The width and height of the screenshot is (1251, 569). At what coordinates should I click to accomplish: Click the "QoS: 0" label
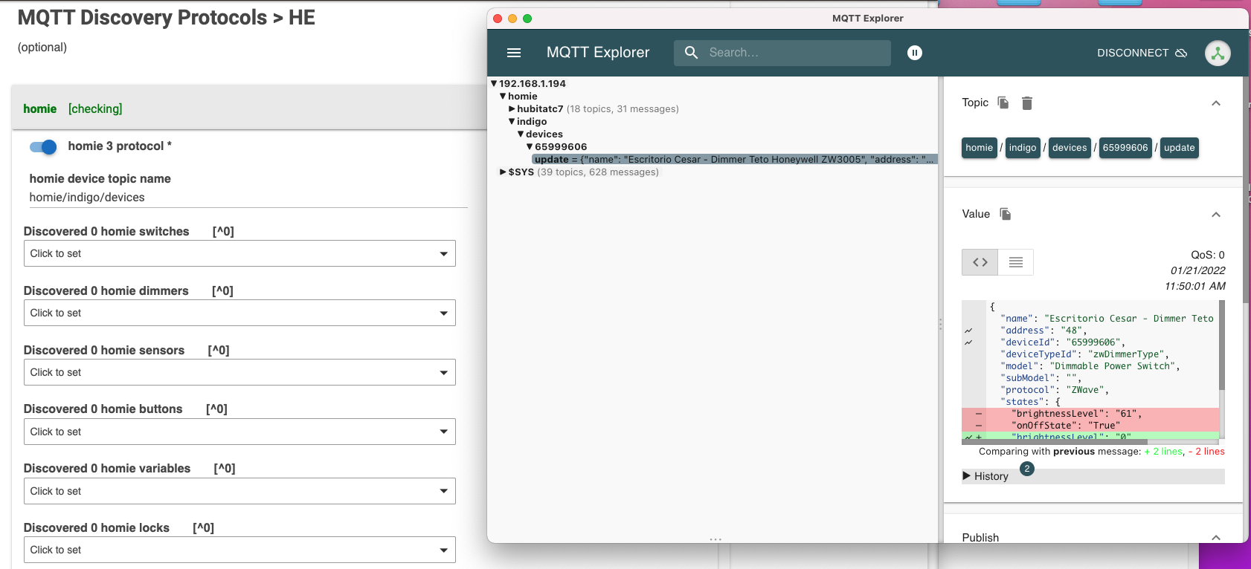tap(1208, 255)
